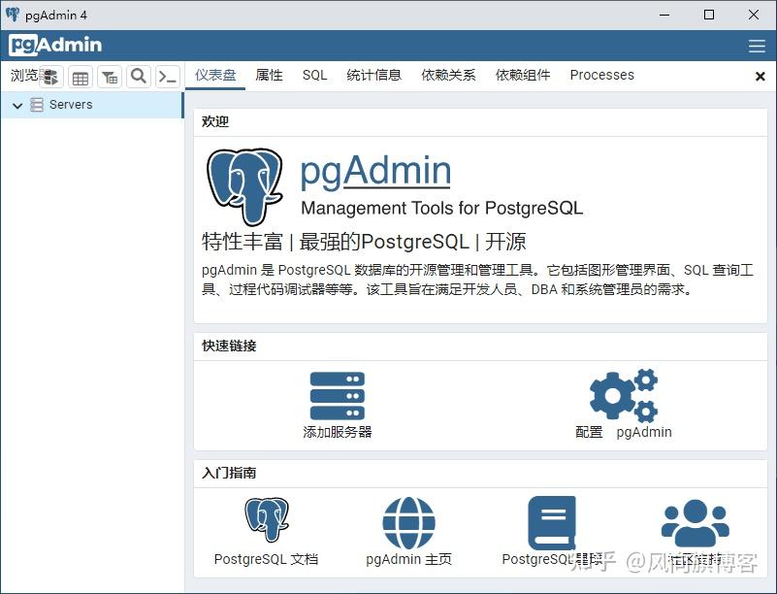Open the community people icon in Getting Started
The height and width of the screenshot is (594, 777).
click(x=696, y=522)
